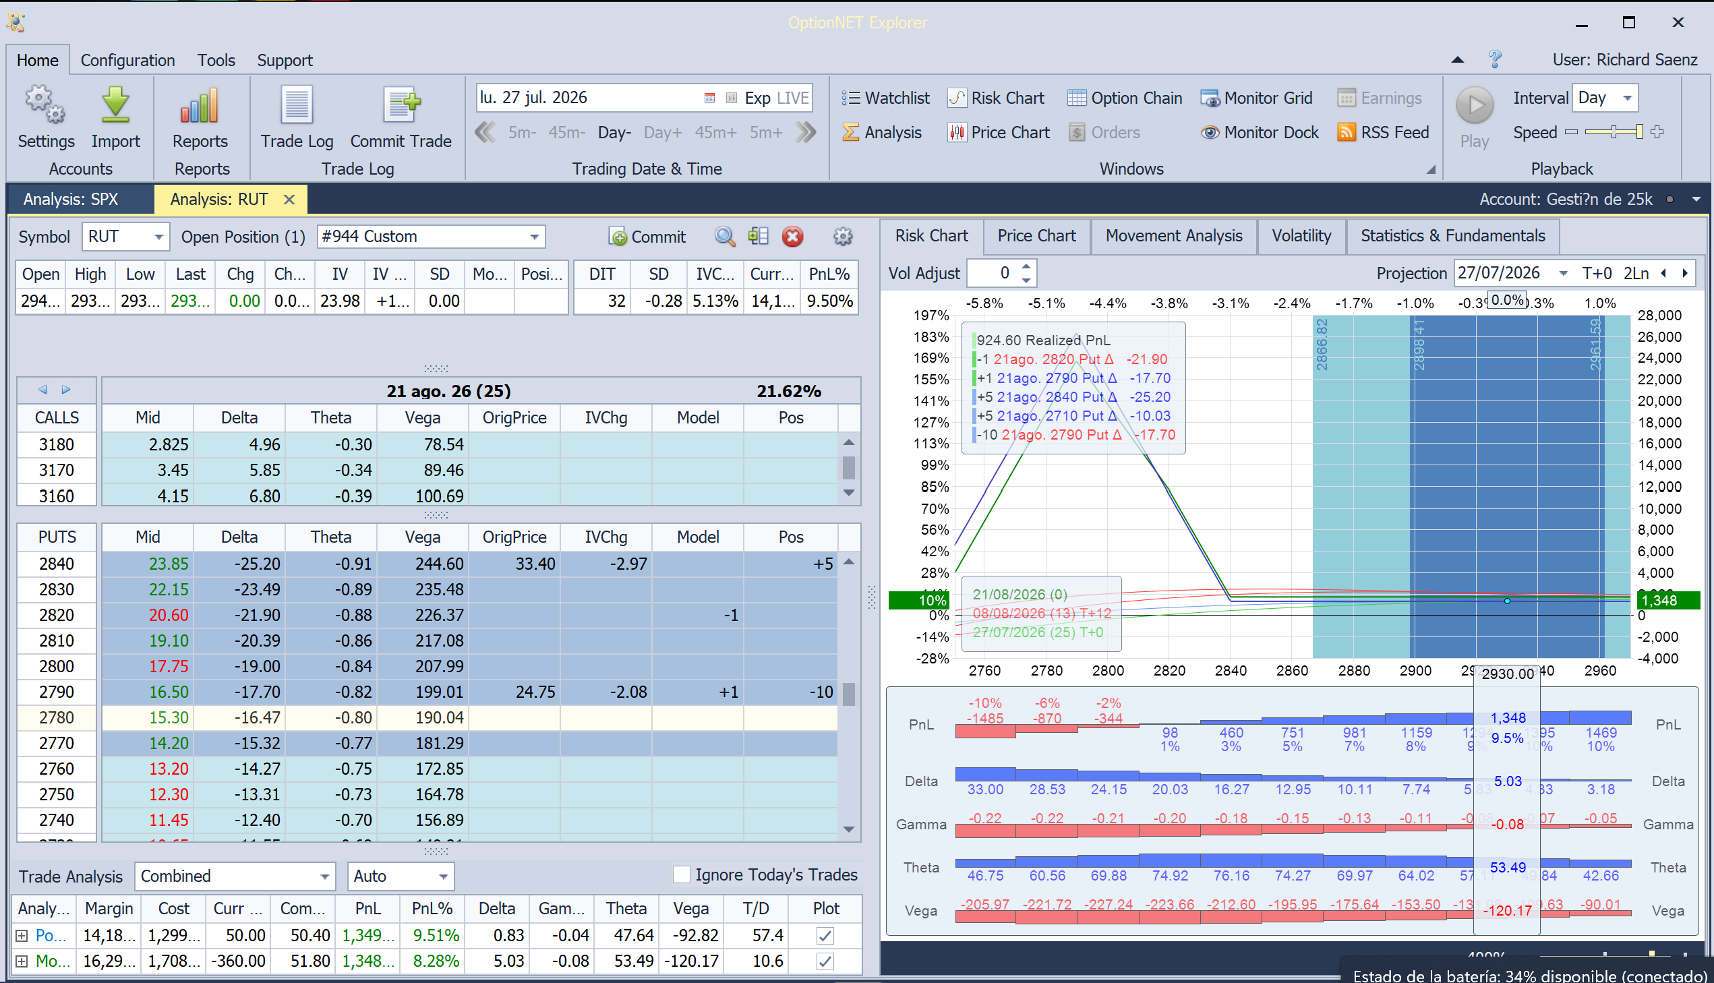Click the spreadsheet export icon beside magnifier
This screenshot has width=1714, height=983.
(x=758, y=236)
